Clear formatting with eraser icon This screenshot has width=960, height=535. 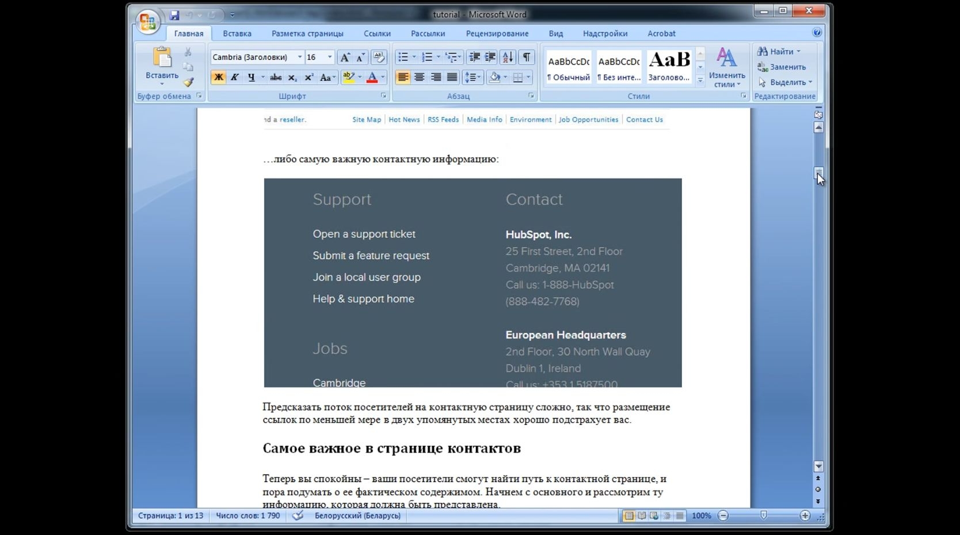(x=379, y=57)
